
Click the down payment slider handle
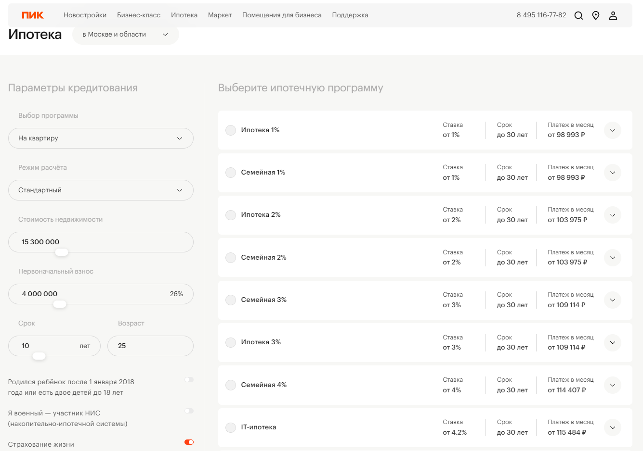click(60, 304)
